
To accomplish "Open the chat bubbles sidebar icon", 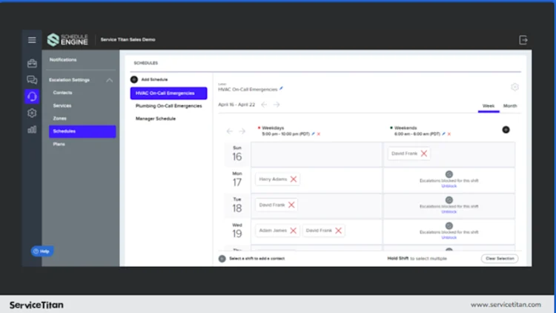I will click(32, 80).
